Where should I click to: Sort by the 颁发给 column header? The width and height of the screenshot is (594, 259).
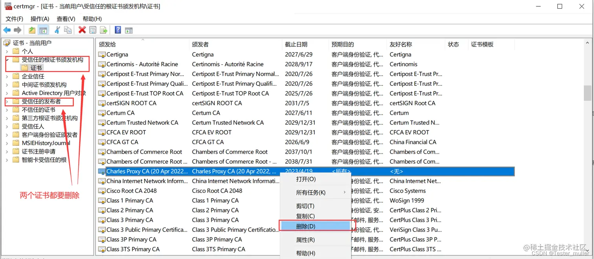[x=142, y=44]
